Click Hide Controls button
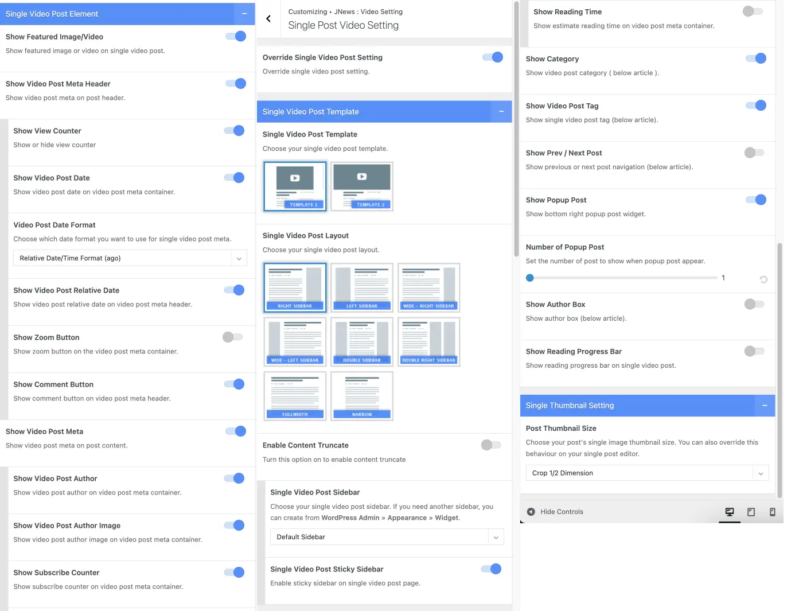Screen dimensions: 799x611 click(555, 512)
